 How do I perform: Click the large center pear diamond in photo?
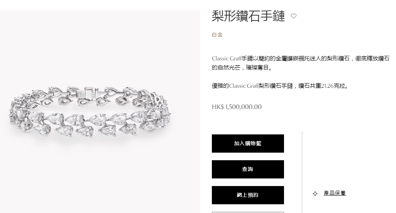[98, 120]
